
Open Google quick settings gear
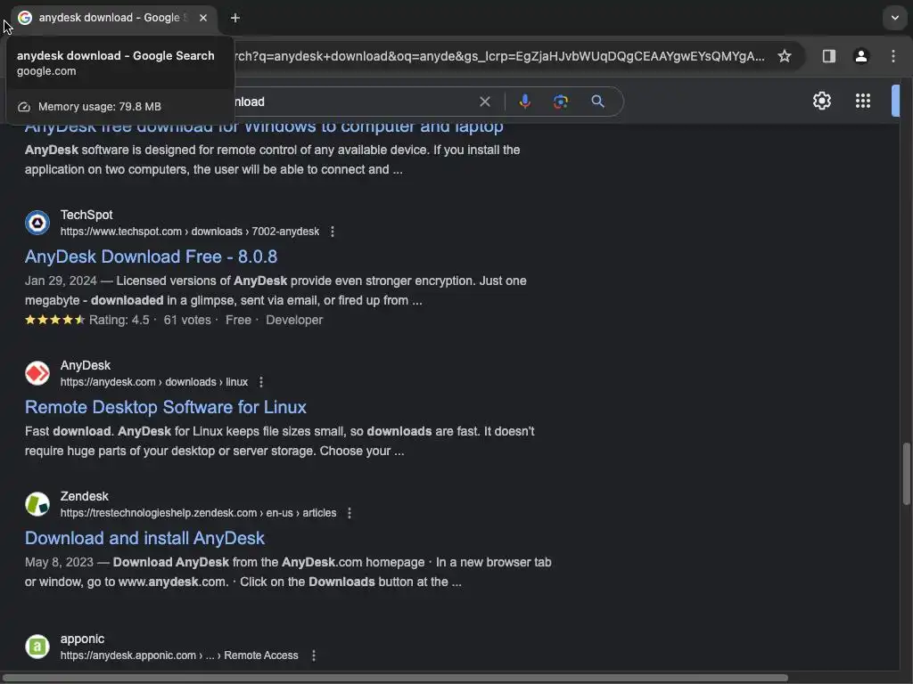coord(821,102)
